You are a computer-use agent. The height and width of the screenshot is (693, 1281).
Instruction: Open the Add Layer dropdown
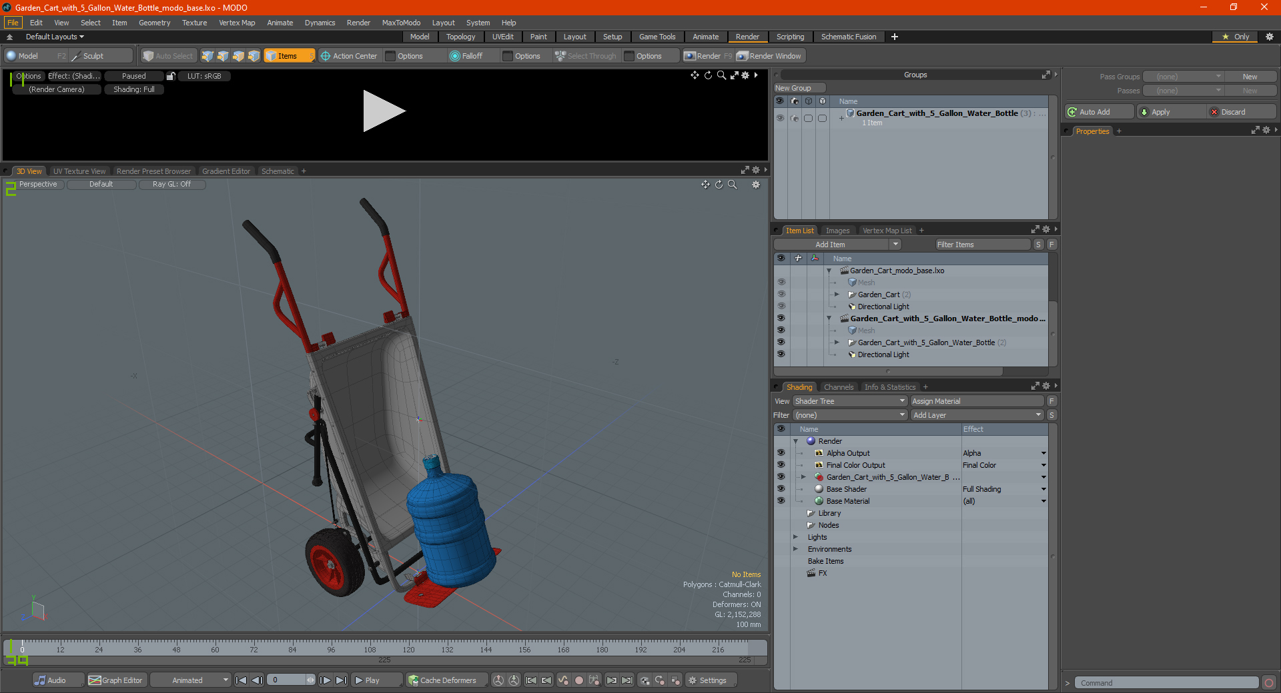pos(977,415)
